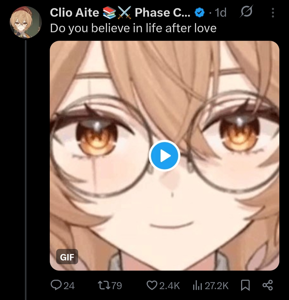
Task: Click the repost count 79
Action: coord(117,286)
